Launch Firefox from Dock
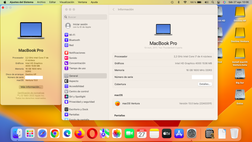This screenshot has width=252, height=142. point(80,133)
